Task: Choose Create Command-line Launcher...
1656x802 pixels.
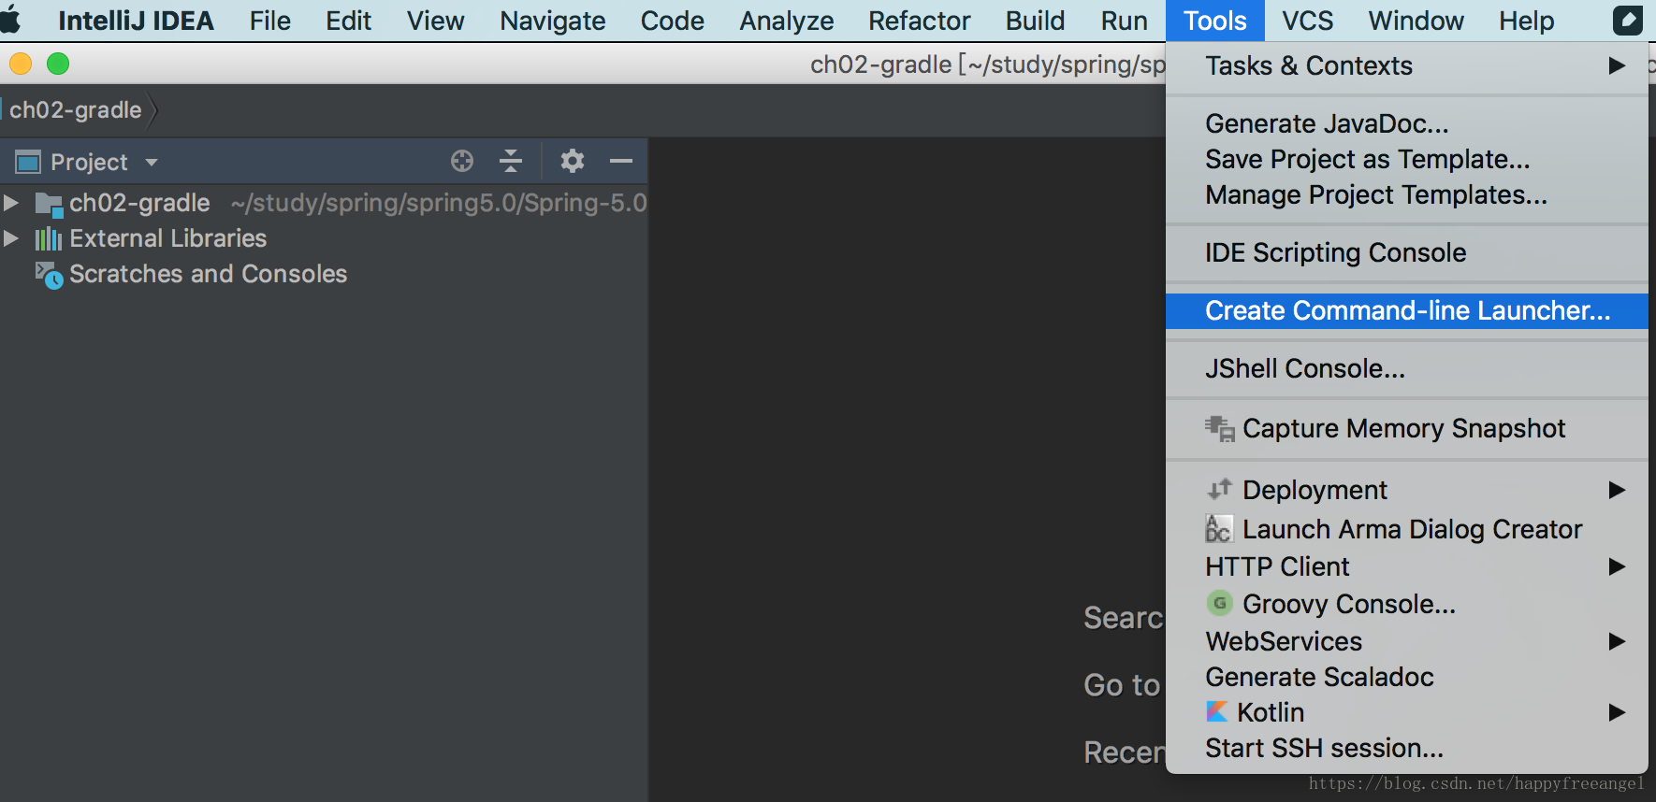Action: point(1407,310)
